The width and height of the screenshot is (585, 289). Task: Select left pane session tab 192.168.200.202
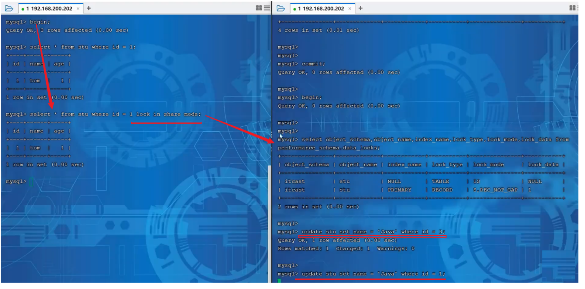click(x=51, y=9)
